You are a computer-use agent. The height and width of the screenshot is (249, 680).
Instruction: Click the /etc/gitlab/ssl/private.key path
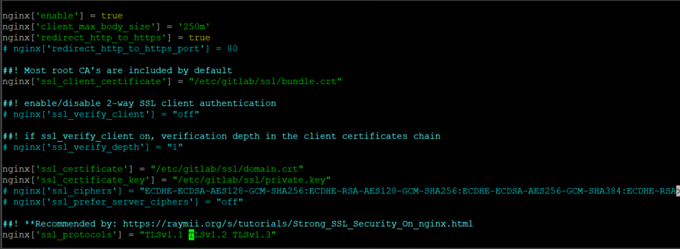[x=248, y=180]
